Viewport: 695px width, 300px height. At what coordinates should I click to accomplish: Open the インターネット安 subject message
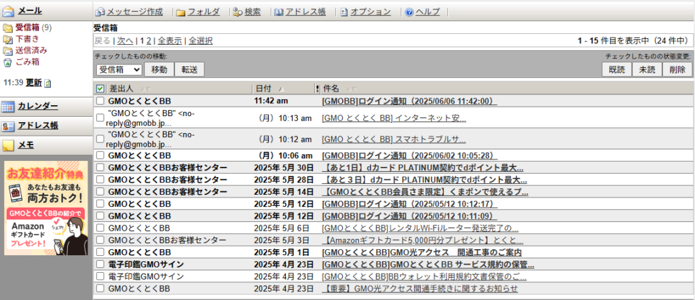[394, 118]
